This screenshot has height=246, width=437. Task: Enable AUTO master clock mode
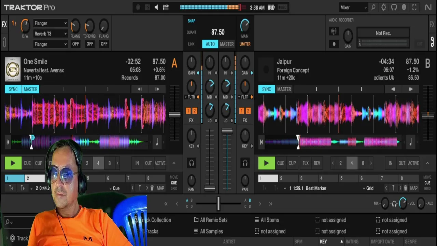[210, 44]
